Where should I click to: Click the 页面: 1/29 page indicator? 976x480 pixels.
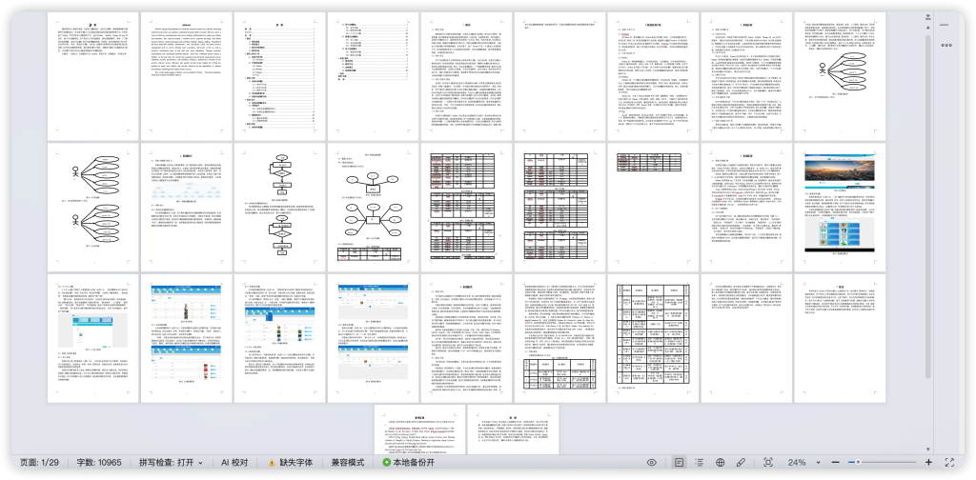(x=39, y=463)
